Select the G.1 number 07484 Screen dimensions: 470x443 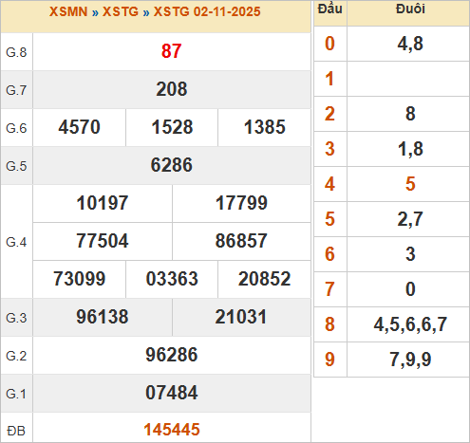(172, 393)
